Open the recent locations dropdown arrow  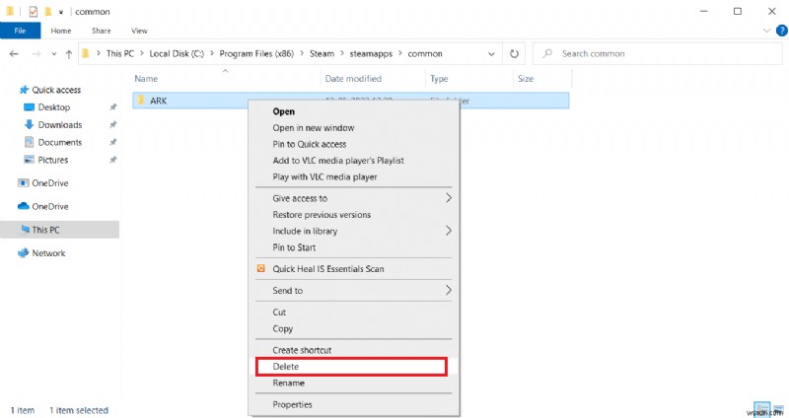pos(54,54)
